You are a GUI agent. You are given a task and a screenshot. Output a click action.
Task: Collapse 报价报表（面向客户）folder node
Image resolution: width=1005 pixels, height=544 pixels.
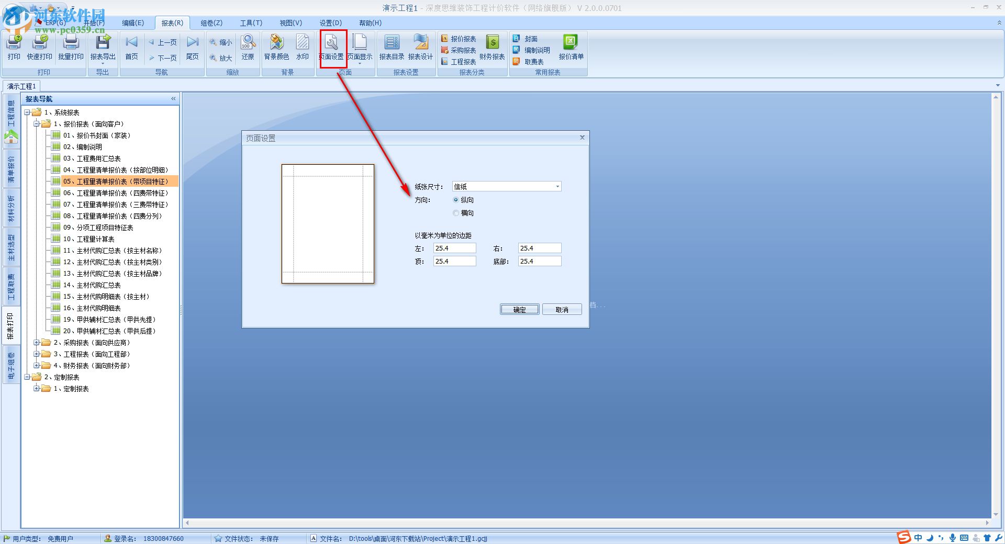pyautogui.click(x=37, y=124)
